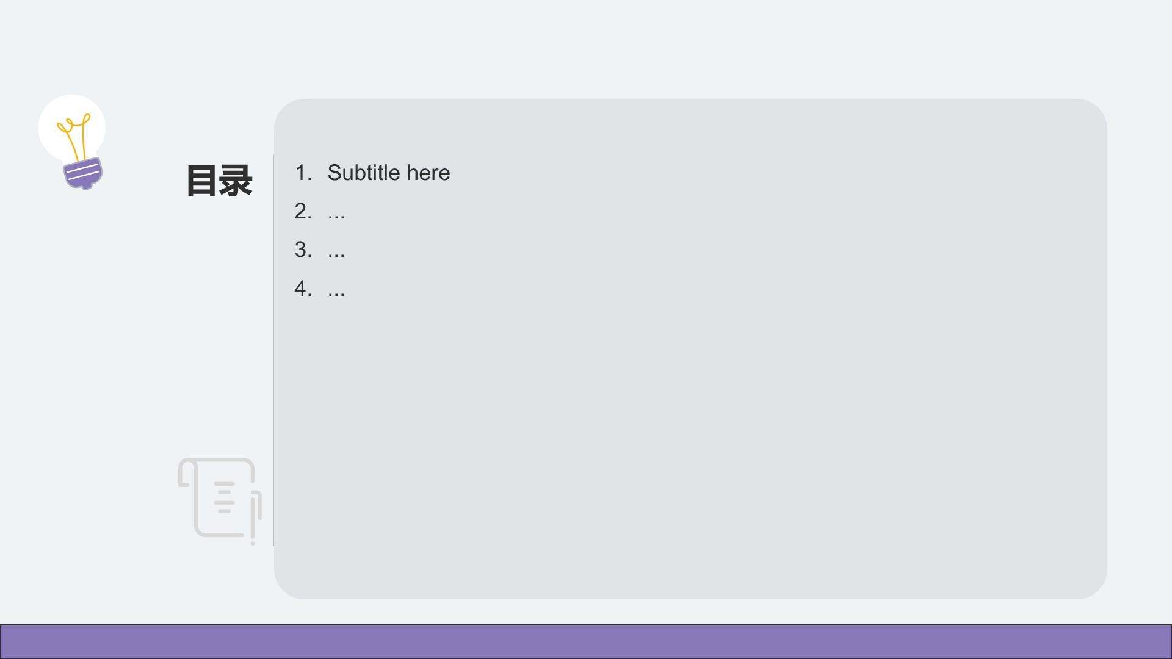Click the rounded bottom-right corner of the gray panel
Screen dimensions: 1172x659
click(1090, 582)
